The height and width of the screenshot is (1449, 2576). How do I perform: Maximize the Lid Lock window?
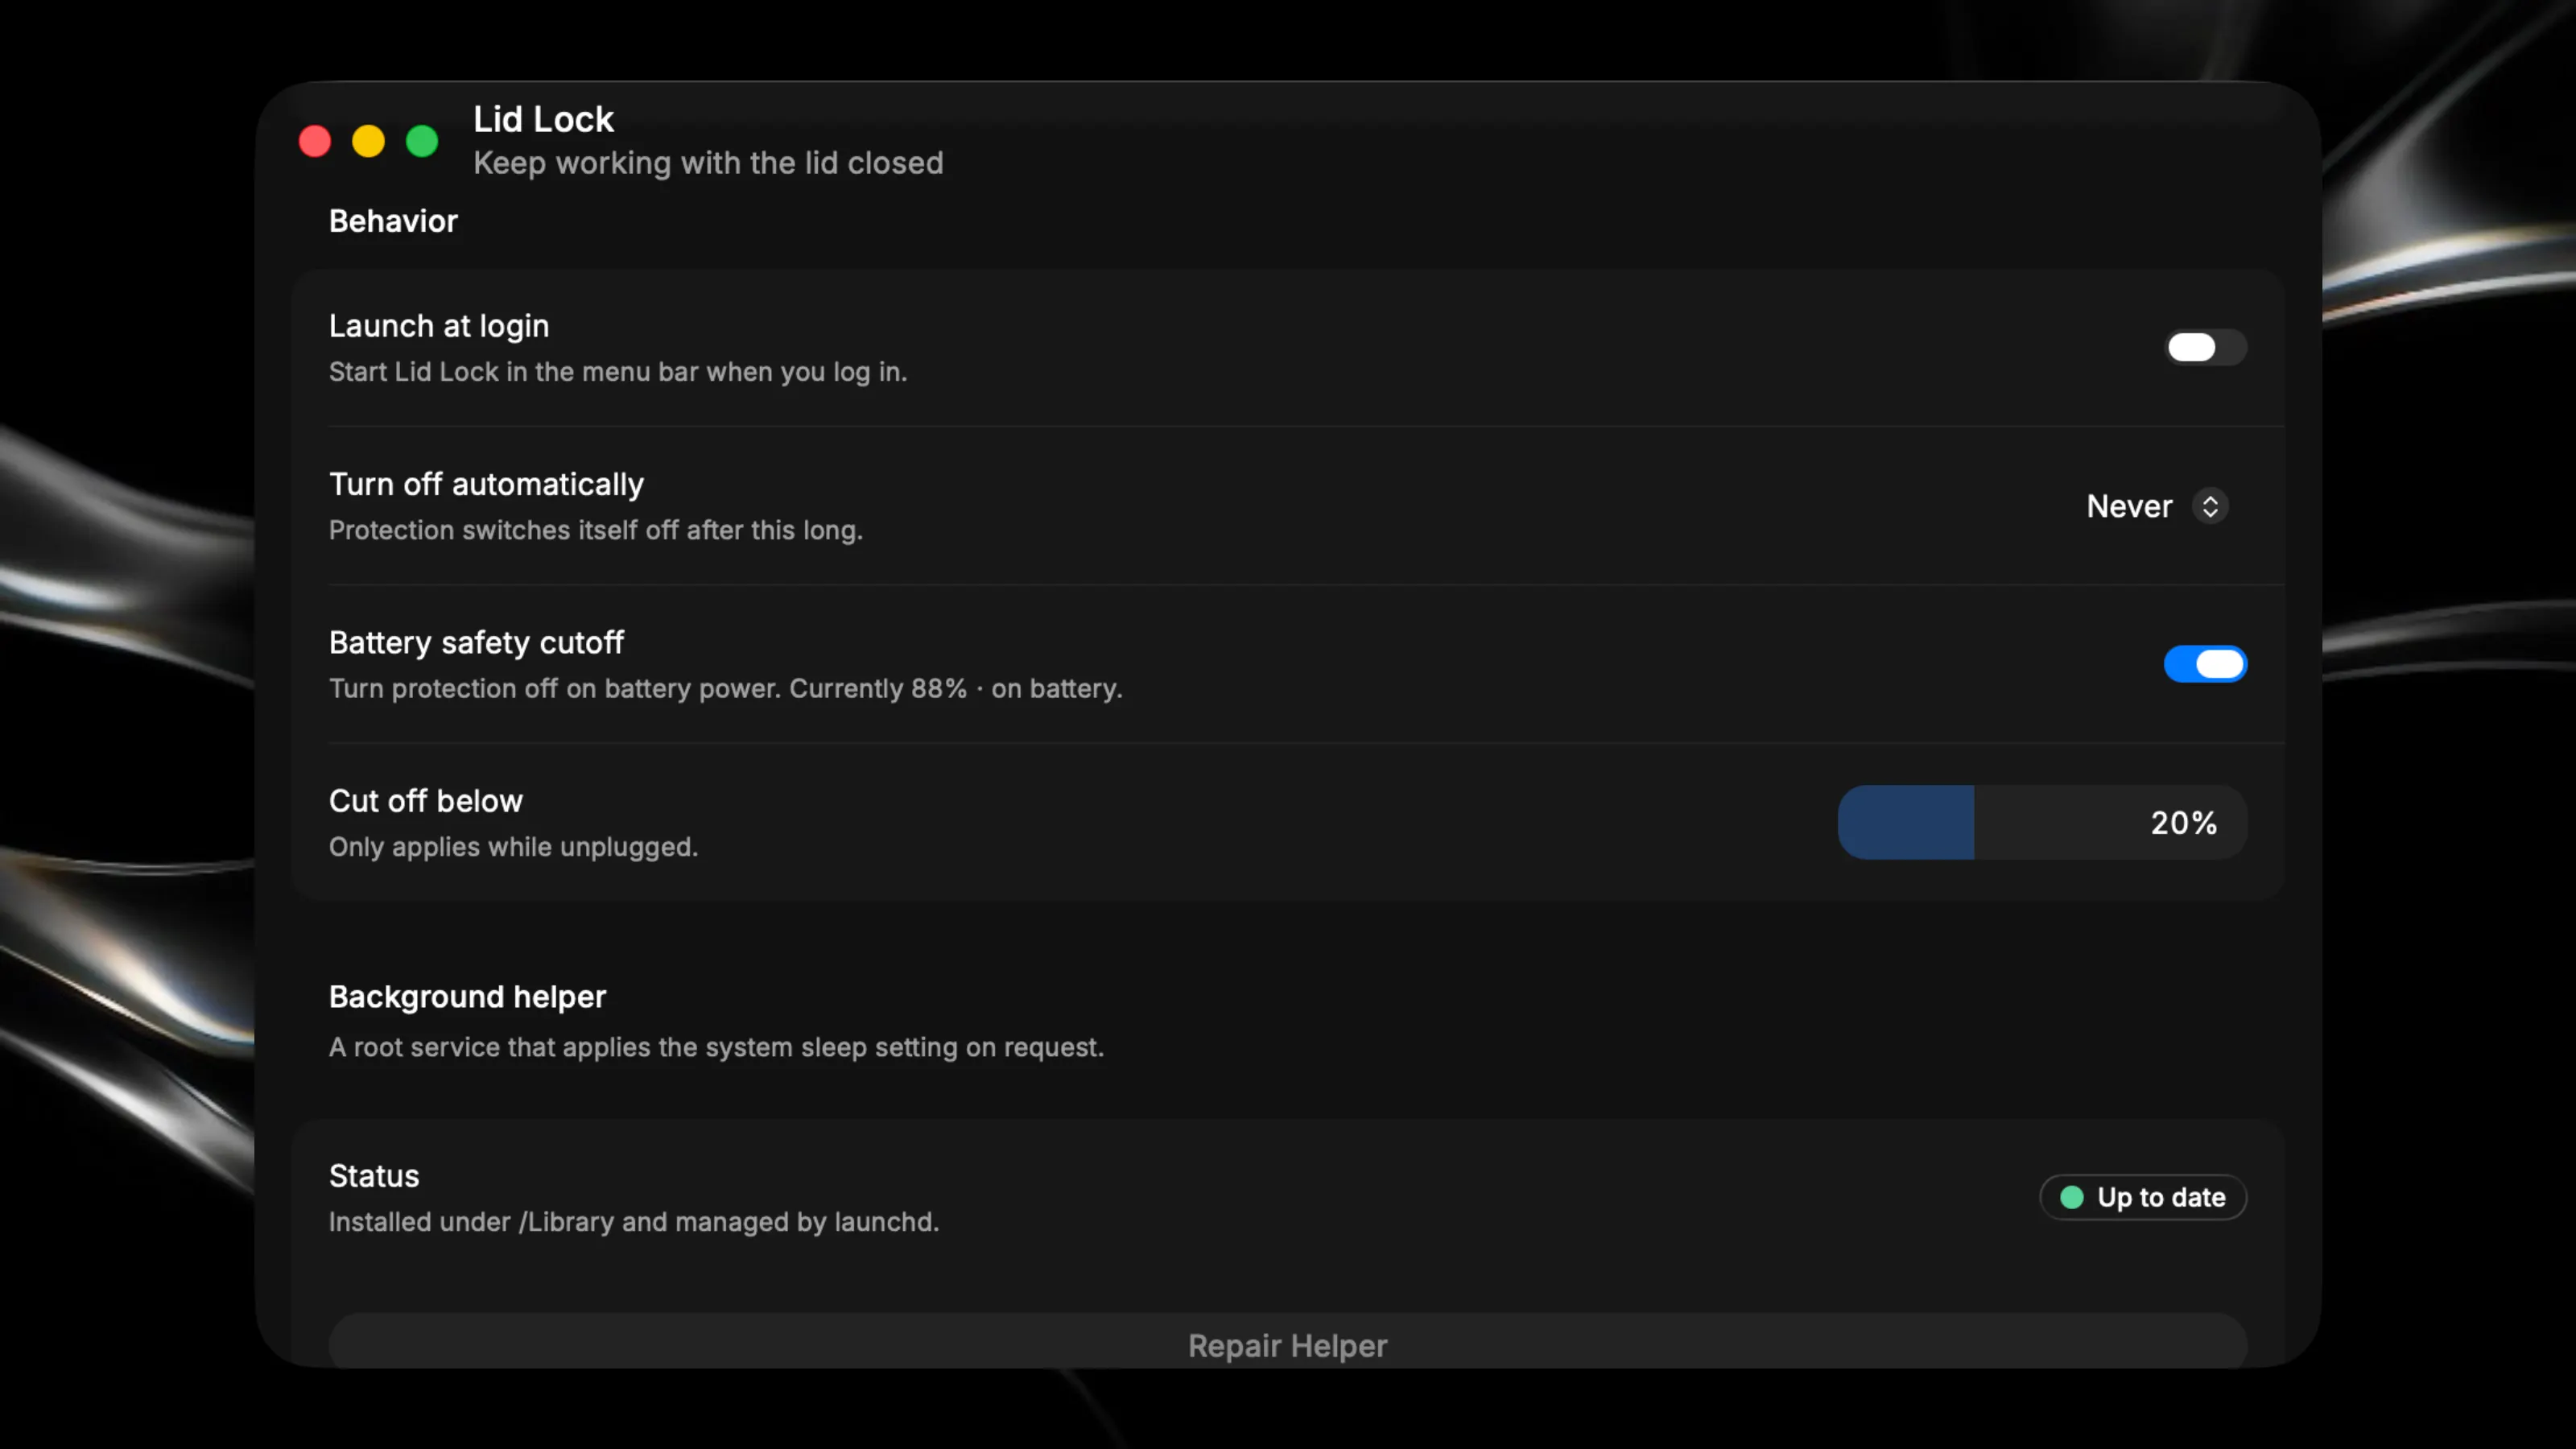coord(422,141)
